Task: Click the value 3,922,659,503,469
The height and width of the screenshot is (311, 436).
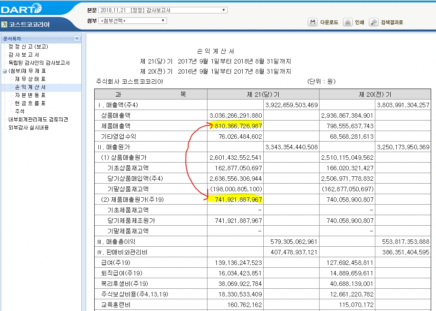Action: [291, 105]
